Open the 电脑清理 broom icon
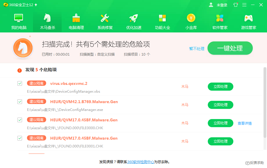Image resolution: width=267 pixels, height=168 pixels. click(x=76, y=18)
